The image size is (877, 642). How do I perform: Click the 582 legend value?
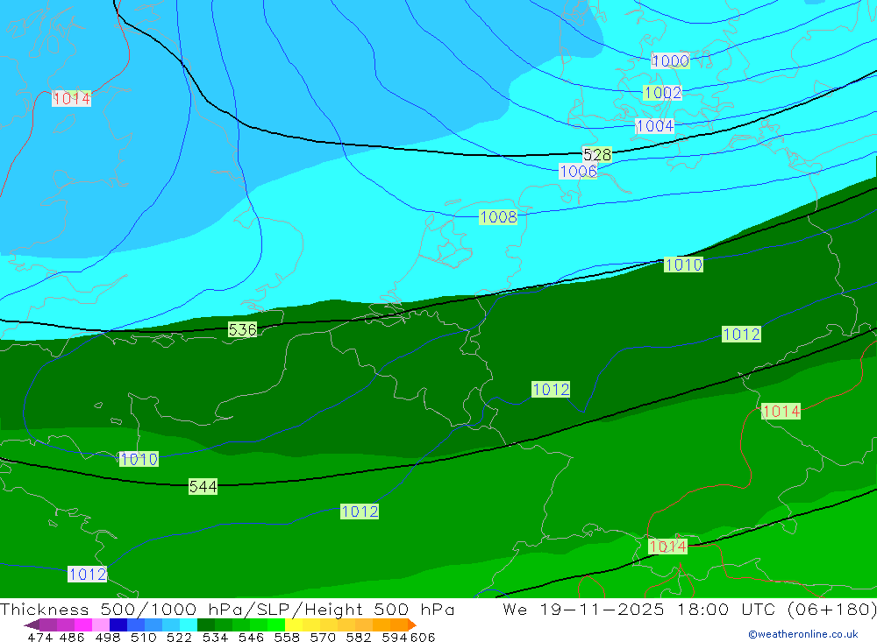tap(358, 637)
